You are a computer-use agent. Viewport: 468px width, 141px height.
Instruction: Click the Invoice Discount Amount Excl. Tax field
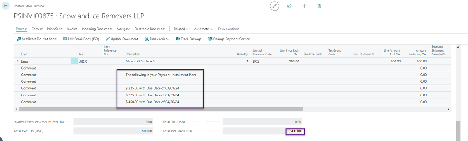pos(114,122)
